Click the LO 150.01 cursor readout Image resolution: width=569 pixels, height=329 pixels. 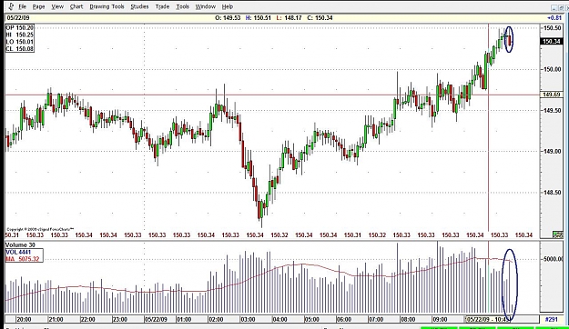20,42
